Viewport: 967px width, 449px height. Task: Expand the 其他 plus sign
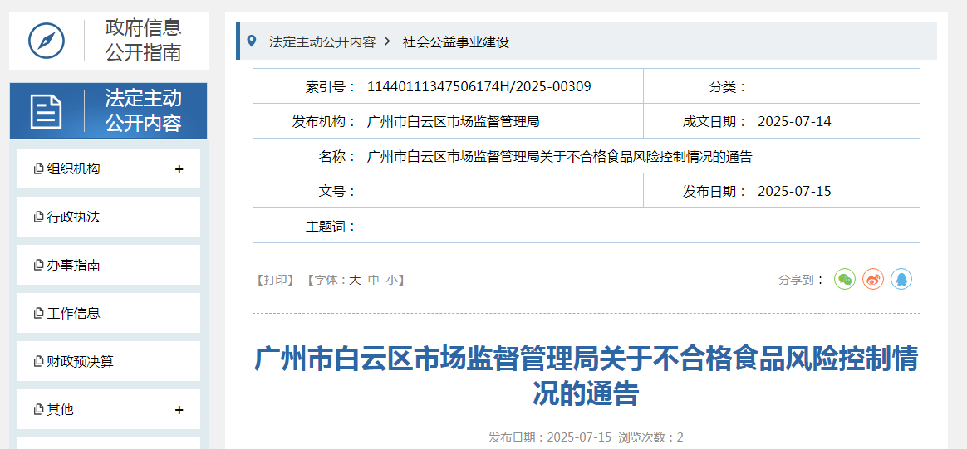(x=179, y=410)
